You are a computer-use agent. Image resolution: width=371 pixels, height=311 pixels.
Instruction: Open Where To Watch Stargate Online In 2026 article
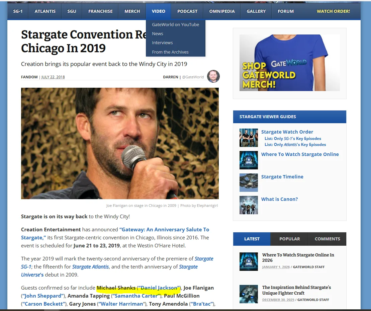click(x=298, y=257)
